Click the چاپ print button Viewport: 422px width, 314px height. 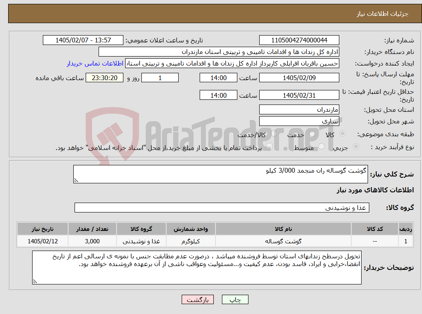click(235, 299)
